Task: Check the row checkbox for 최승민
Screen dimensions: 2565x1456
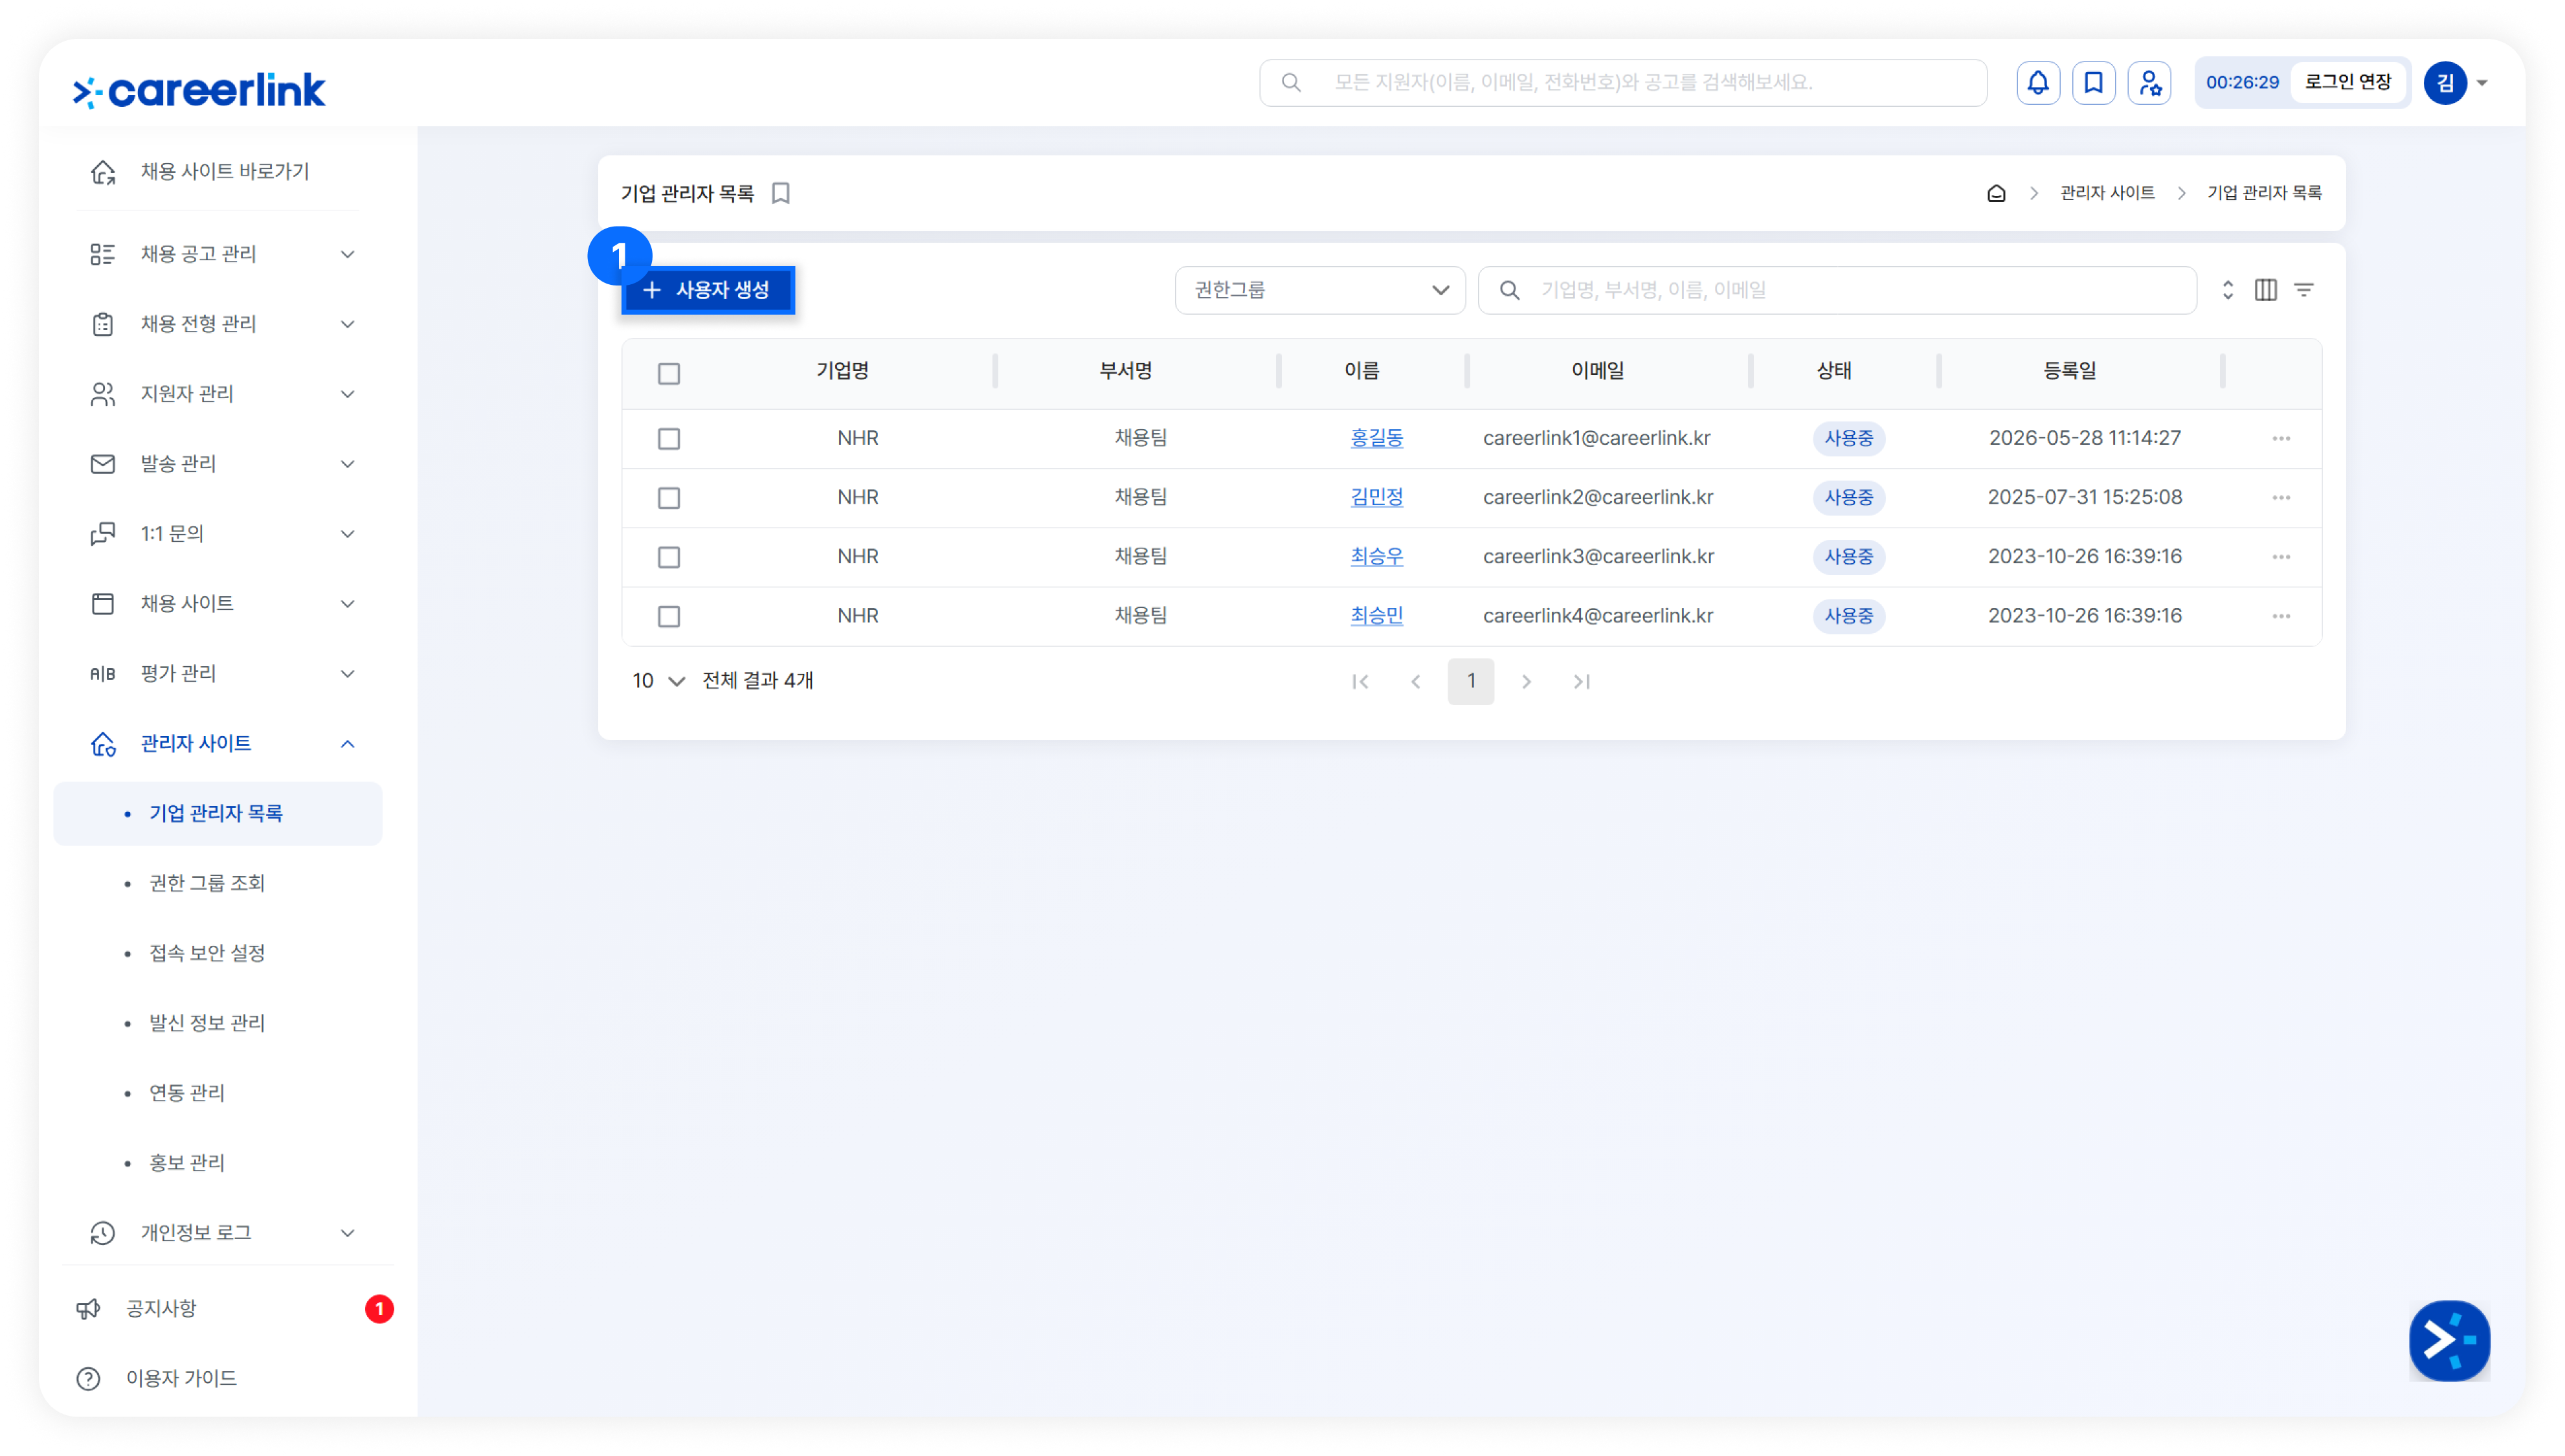Action: tap(669, 616)
